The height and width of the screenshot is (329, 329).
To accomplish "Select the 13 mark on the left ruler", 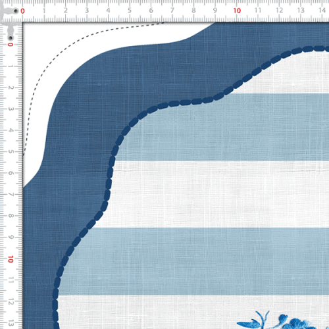I will (x=11, y=323).
